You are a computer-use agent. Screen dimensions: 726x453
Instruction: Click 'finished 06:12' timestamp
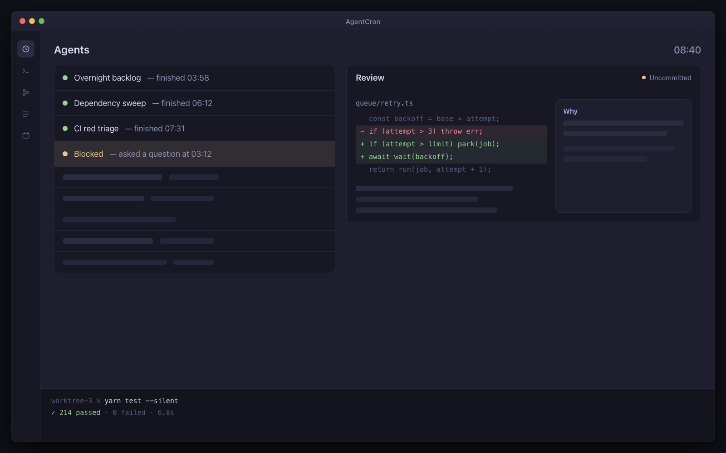coord(186,103)
